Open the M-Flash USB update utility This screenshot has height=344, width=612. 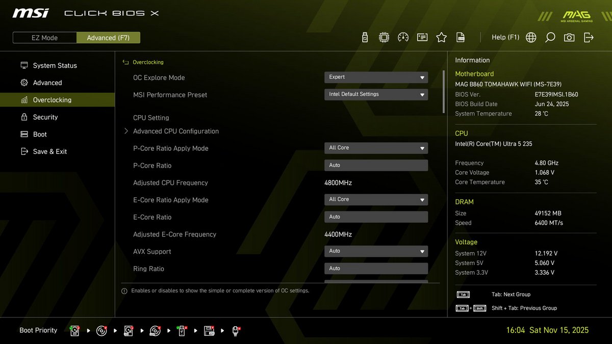click(x=365, y=37)
